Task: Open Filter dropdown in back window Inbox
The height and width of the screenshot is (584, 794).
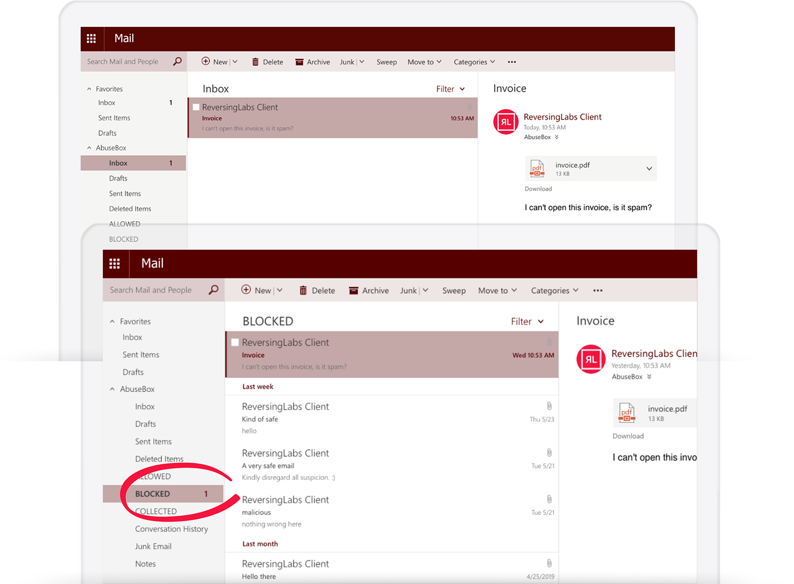Action: [x=450, y=89]
